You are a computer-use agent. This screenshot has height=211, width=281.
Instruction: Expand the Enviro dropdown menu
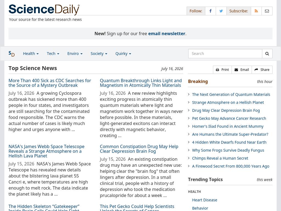[75, 54]
